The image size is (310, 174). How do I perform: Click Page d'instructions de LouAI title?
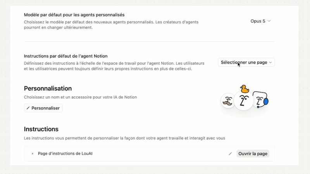[65, 154]
